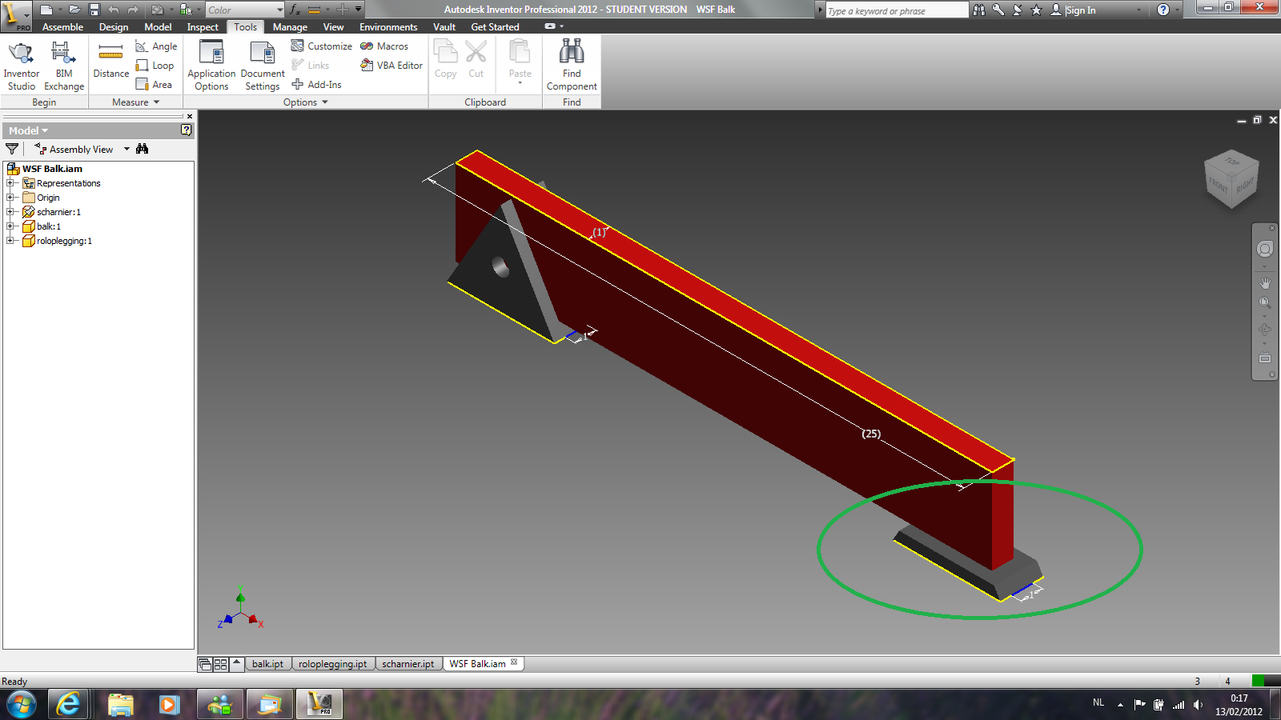Image resolution: width=1281 pixels, height=720 pixels.
Task: Select the Angle measure tool
Action: click(156, 46)
